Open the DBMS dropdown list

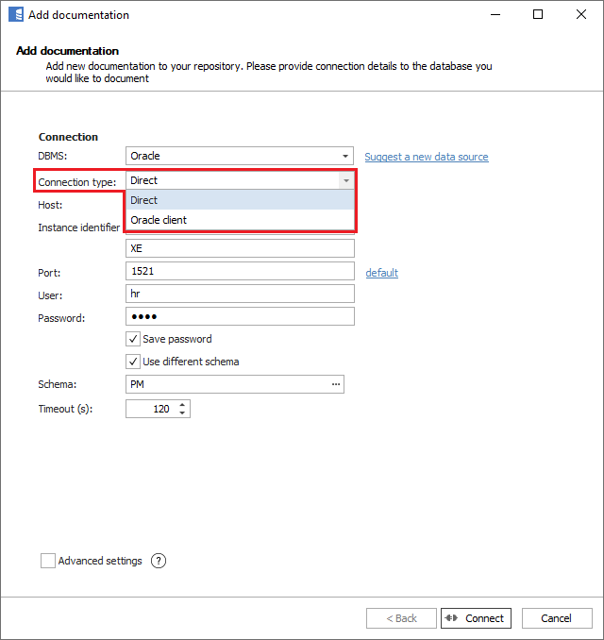click(345, 156)
